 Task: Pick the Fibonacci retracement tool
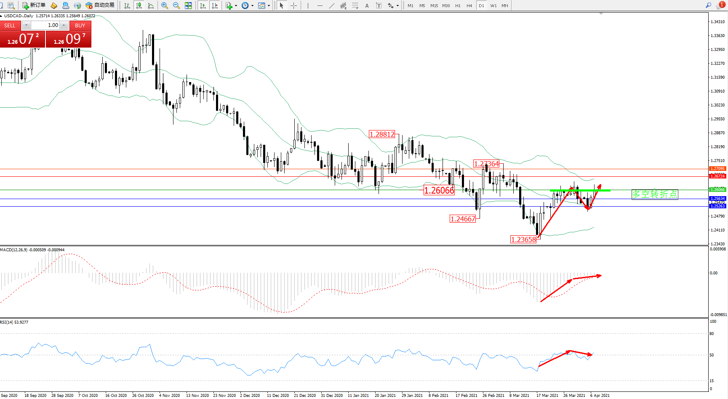[355, 5]
